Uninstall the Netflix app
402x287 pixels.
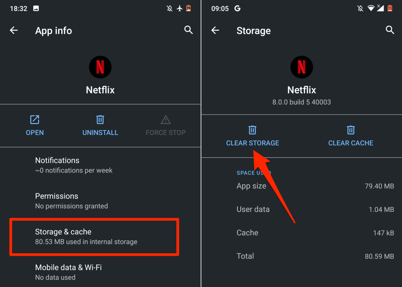tap(100, 125)
